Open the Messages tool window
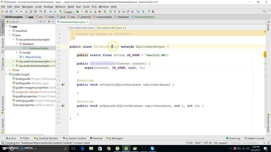This screenshot has width=271, height=152. pos(114,138)
